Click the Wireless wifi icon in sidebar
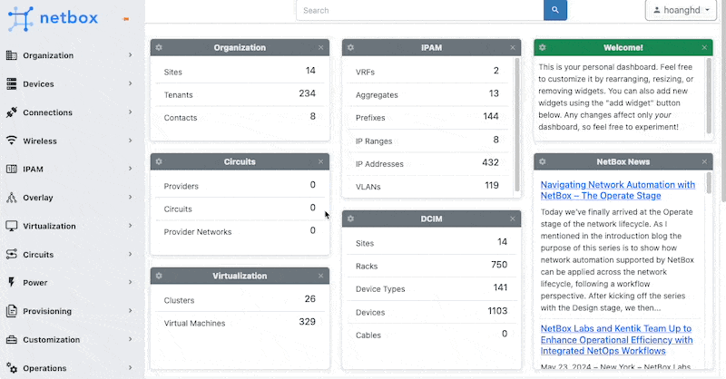This screenshot has width=726, height=379. tap(12, 141)
